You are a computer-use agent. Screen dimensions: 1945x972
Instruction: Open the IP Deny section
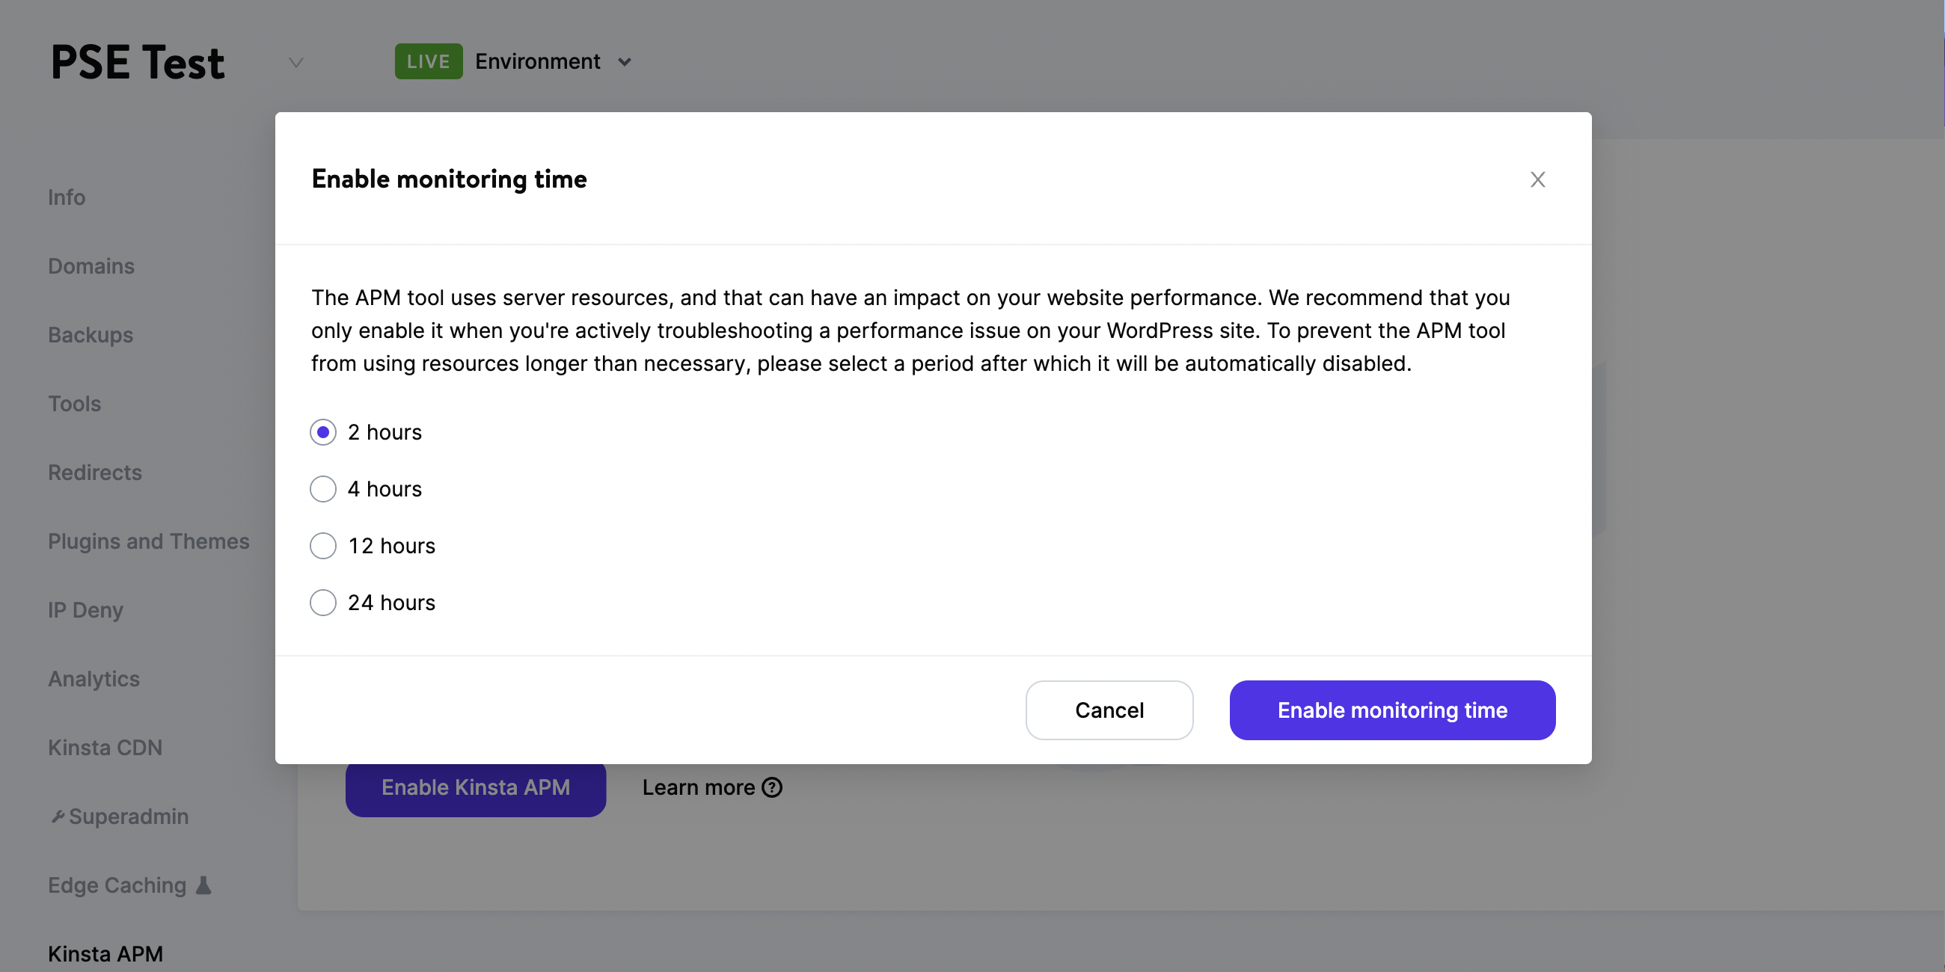pyautogui.click(x=85, y=609)
